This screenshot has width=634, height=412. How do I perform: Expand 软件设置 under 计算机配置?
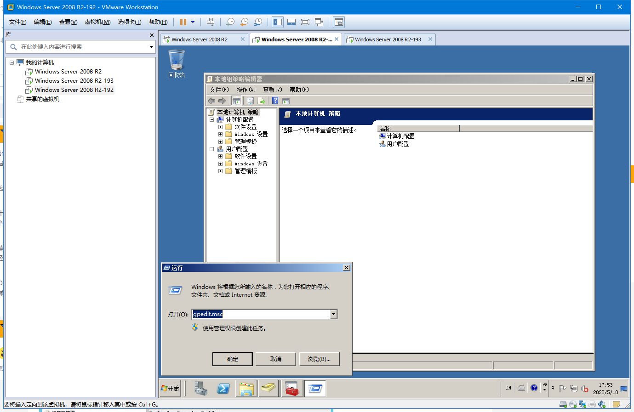[x=220, y=127]
